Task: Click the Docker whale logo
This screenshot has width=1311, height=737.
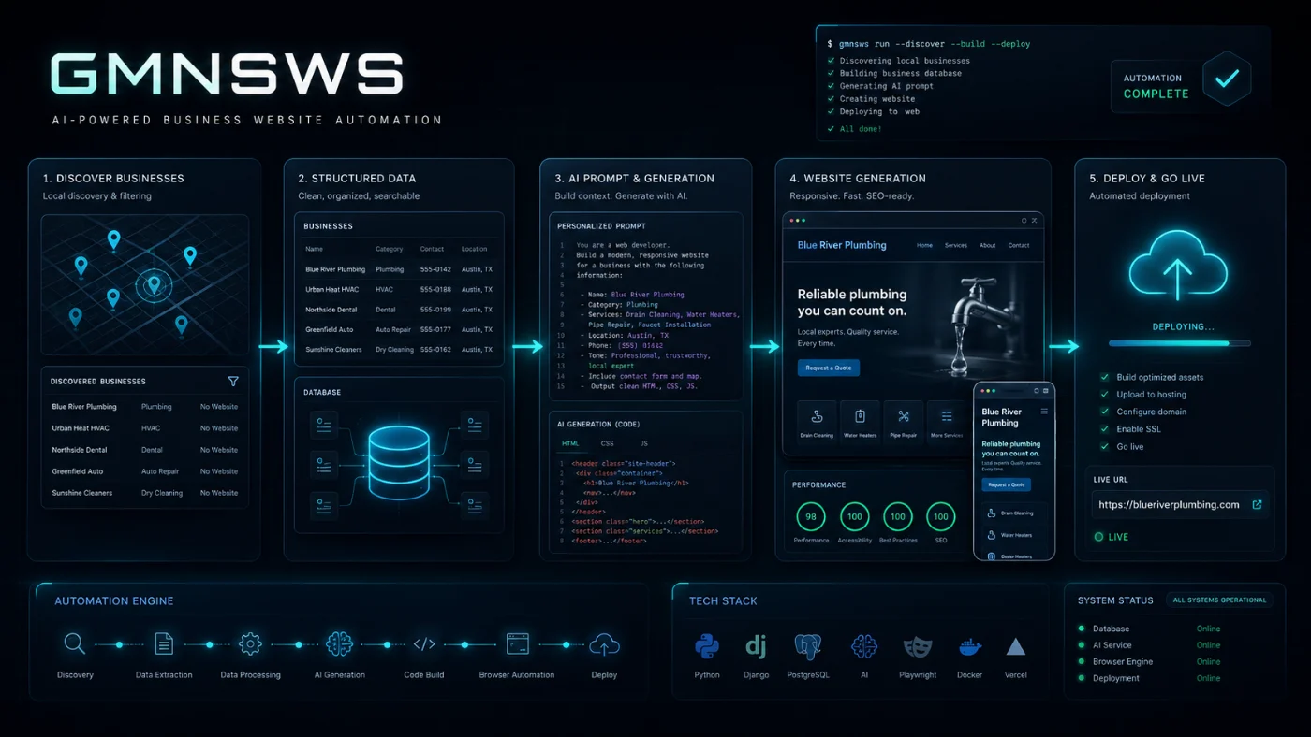Action: coord(970,647)
